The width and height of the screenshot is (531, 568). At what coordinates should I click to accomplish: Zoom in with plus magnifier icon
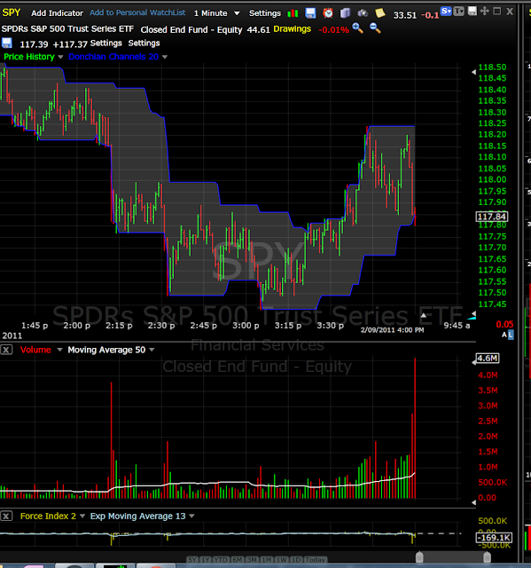point(358,28)
